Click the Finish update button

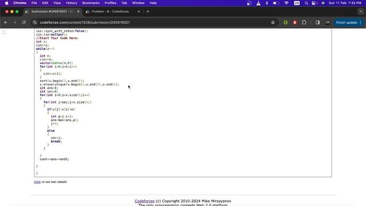coord(347,22)
